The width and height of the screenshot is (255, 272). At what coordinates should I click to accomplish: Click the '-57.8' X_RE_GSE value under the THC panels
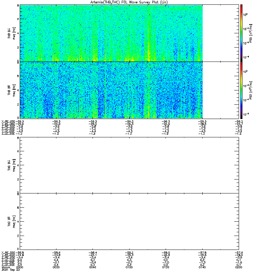coord(202,253)
